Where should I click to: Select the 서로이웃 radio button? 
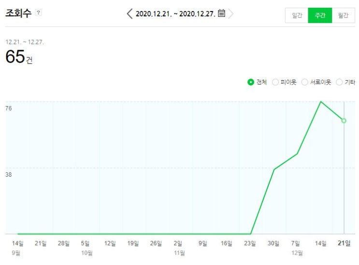click(x=304, y=82)
